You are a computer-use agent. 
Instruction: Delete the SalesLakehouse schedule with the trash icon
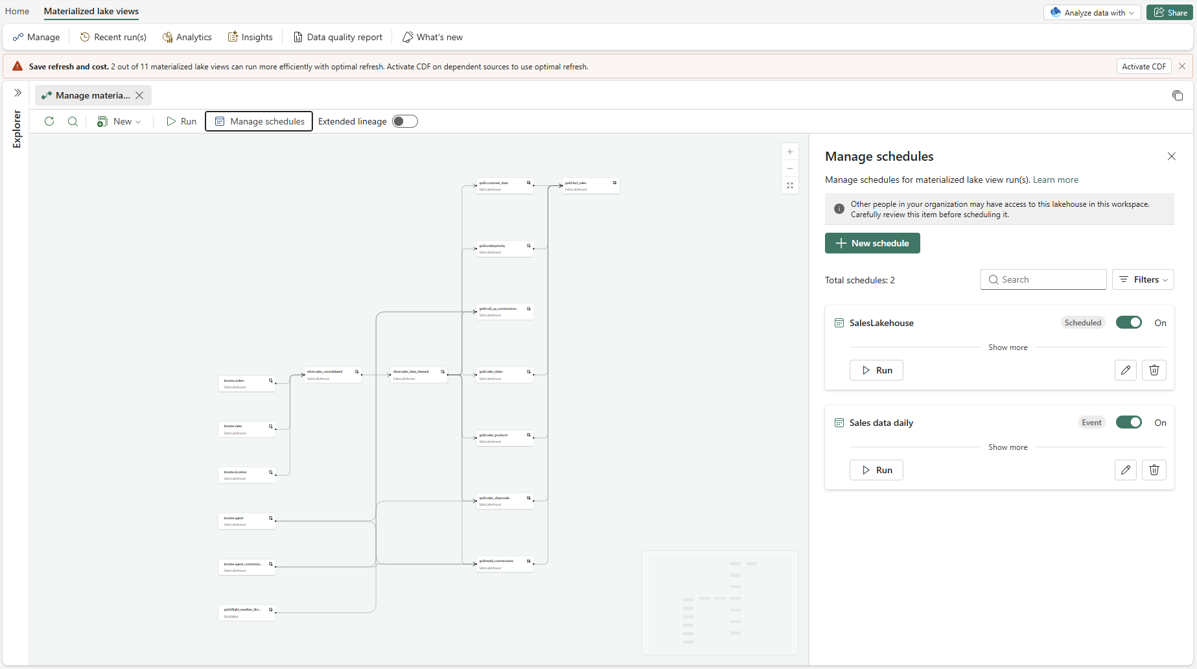1154,370
